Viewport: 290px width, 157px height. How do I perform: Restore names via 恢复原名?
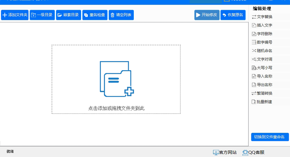point(233,15)
